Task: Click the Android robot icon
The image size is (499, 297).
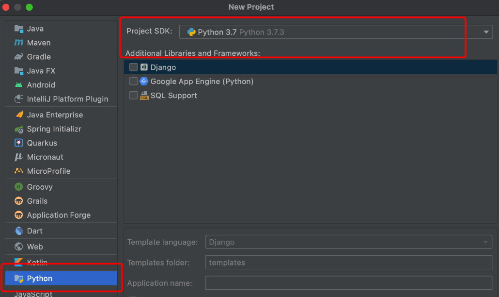Action: tap(19, 85)
